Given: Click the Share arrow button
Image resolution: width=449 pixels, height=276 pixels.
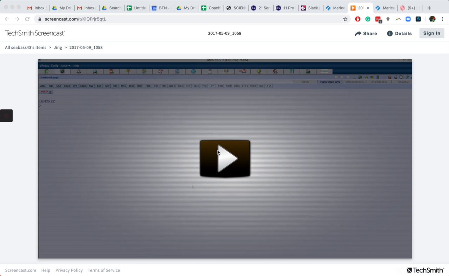Looking at the screenshot, I should pyautogui.click(x=366, y=33).
